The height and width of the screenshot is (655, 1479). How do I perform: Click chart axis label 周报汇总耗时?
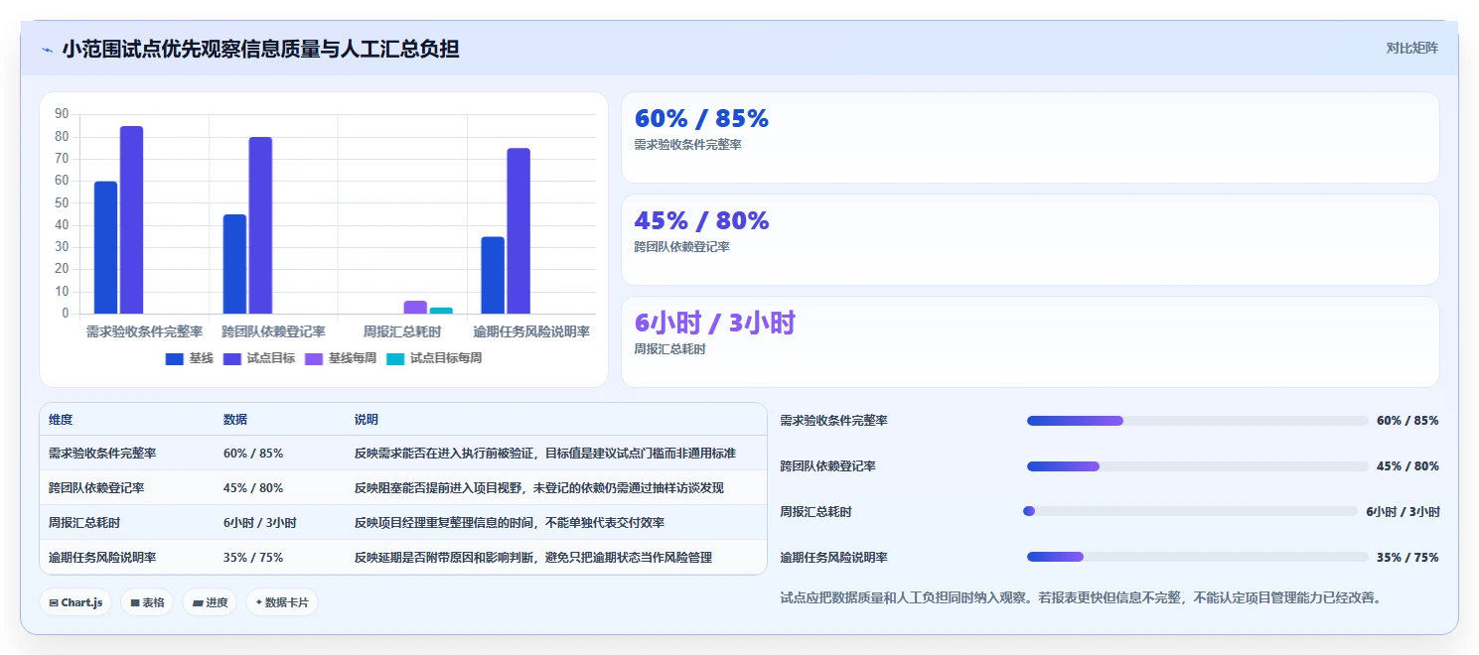tap(401, 331)
